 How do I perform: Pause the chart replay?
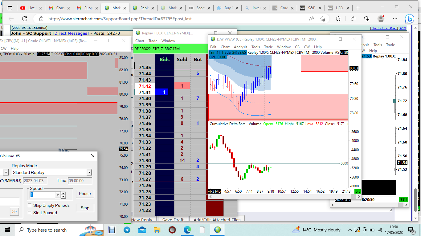(85, 194)
